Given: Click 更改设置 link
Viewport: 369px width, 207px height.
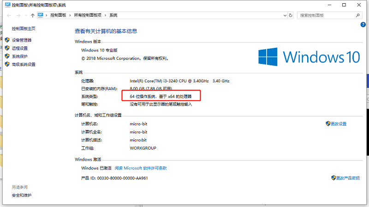Looking at the screenshot, I should pyautogui.click(x=339, y=124).
